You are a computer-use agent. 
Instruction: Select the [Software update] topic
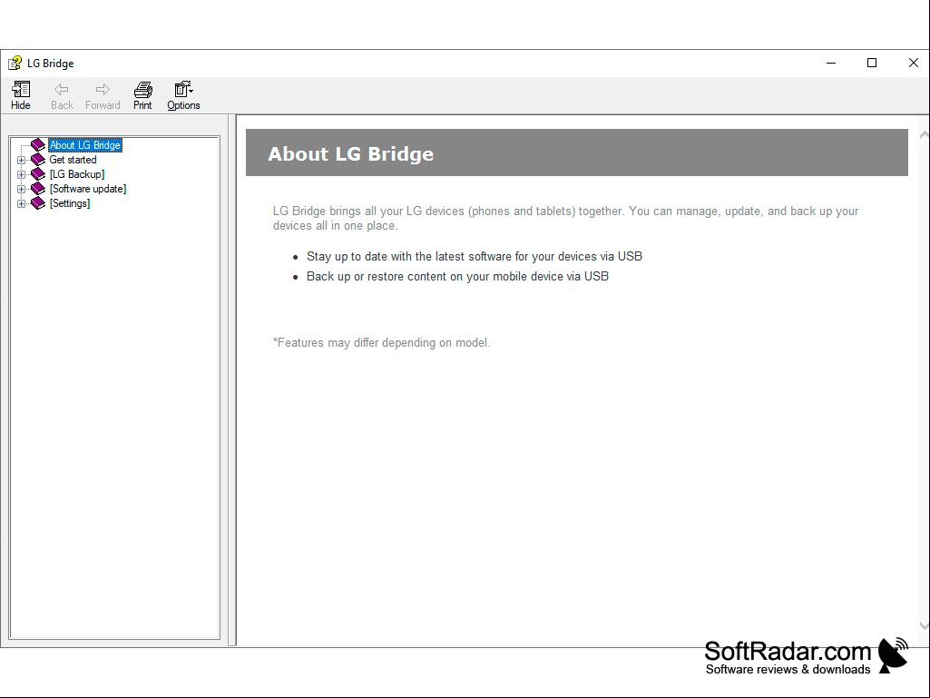pyautogui.click(x=88, y=189)
